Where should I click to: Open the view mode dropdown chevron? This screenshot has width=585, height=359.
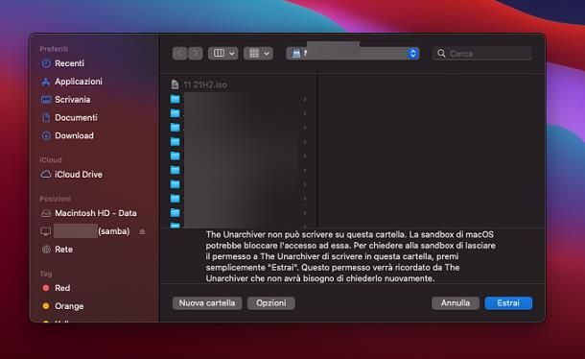tap(232, 54)
